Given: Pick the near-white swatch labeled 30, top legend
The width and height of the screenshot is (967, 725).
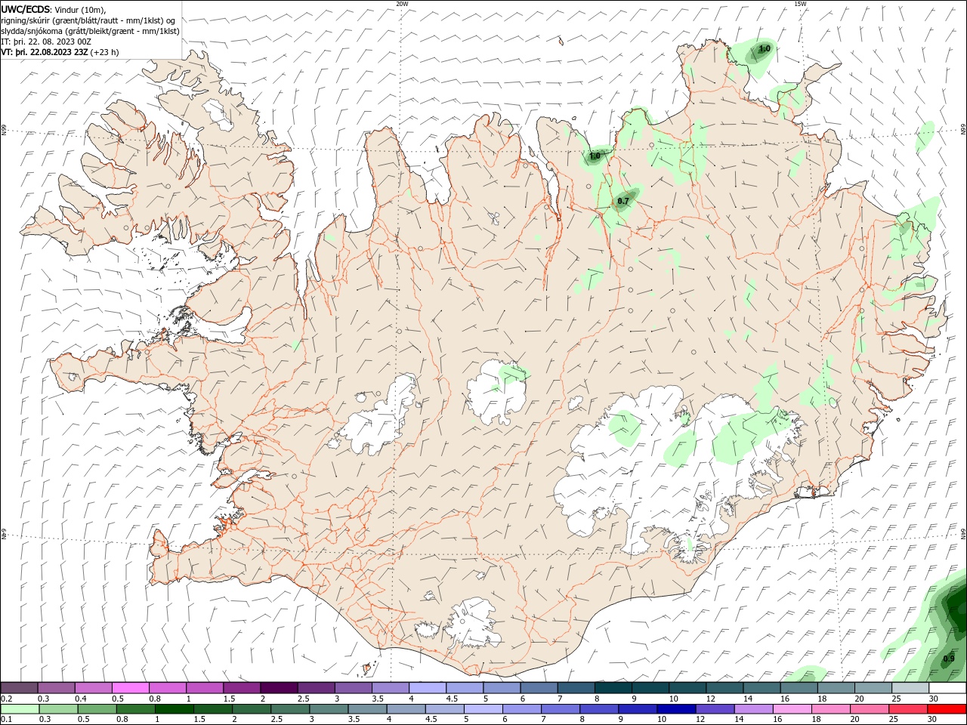Looking at the screenshot, I should tap(947, 688).
